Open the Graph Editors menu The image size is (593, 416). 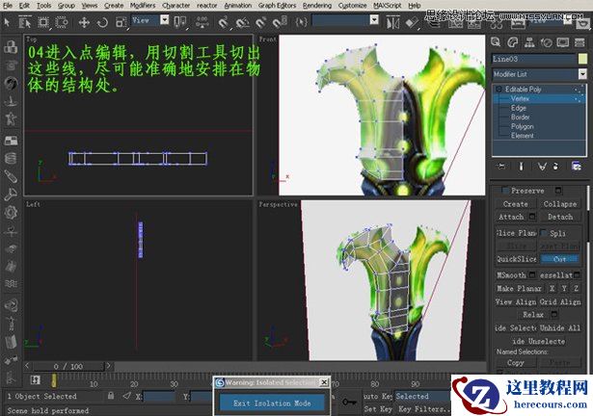pyautogui.click(x=277, y=5)
